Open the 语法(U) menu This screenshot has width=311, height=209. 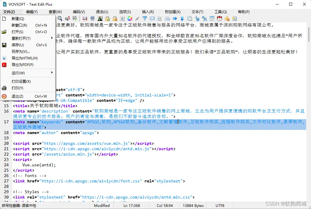pos(102,12)
